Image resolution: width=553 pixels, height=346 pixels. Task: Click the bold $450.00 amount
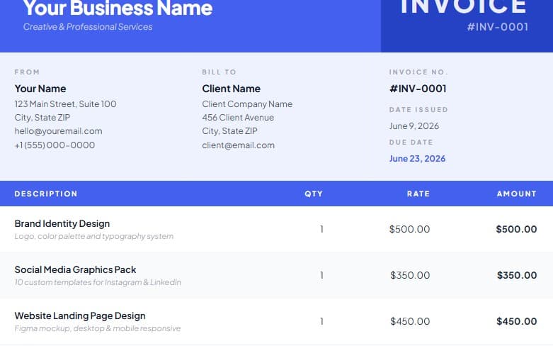516,321
